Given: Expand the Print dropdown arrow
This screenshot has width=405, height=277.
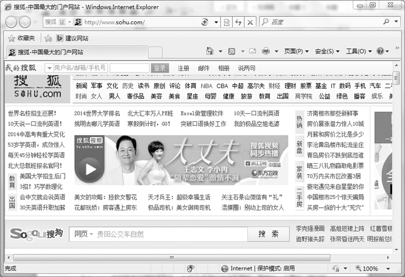Looking at the screenshot, I should point(276,51).
